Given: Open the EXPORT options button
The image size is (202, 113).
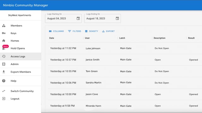Looking at the screenshot, I should point(108,31).
